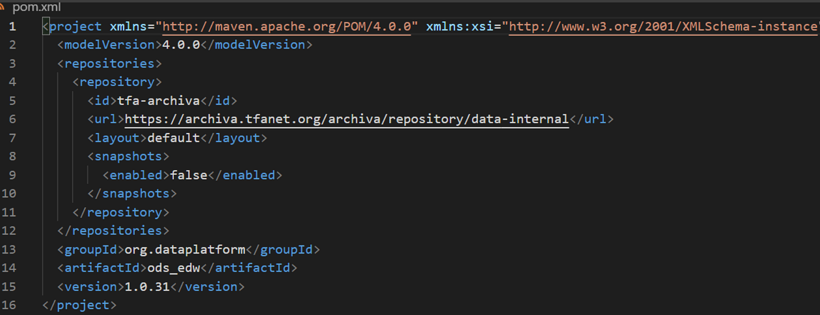Screen dimensions: 820x315
Task: Select line number 16 in the gutter
Action: (x=9, y=305)
